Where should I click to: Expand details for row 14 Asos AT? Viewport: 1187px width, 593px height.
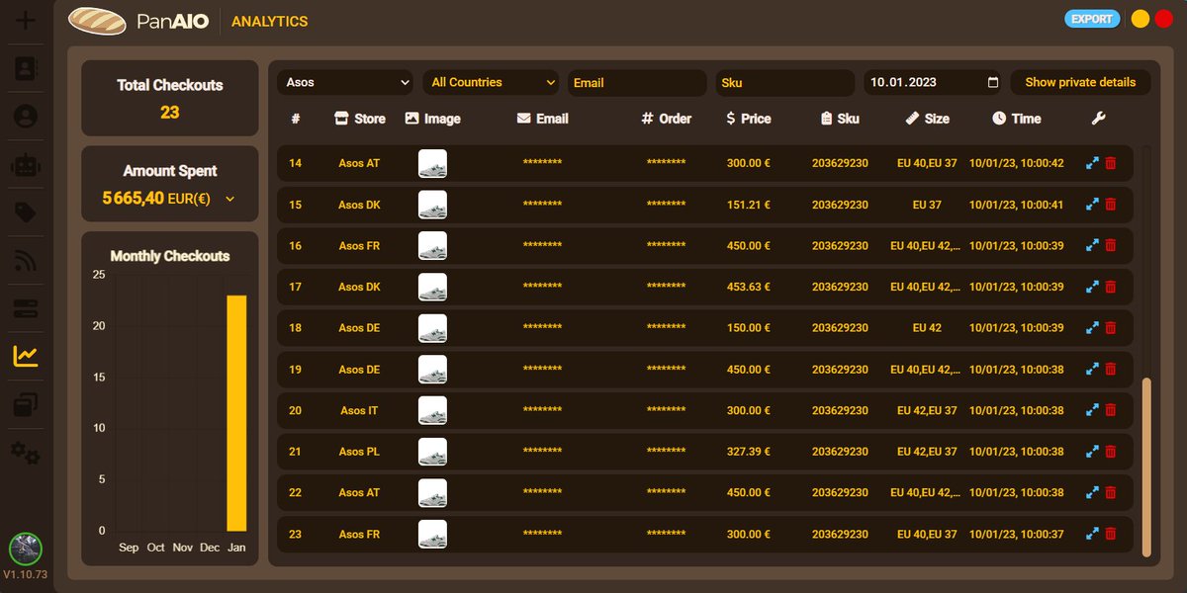1092,163
